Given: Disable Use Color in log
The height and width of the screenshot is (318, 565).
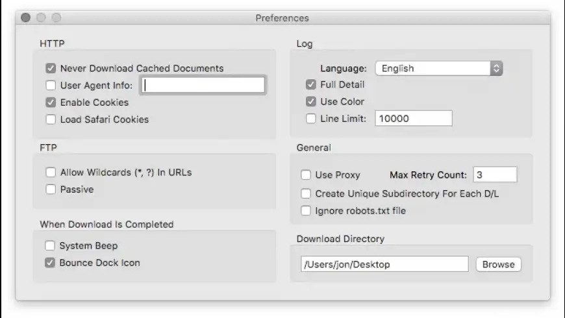Looking at the screenshot, I should point(310,101).
